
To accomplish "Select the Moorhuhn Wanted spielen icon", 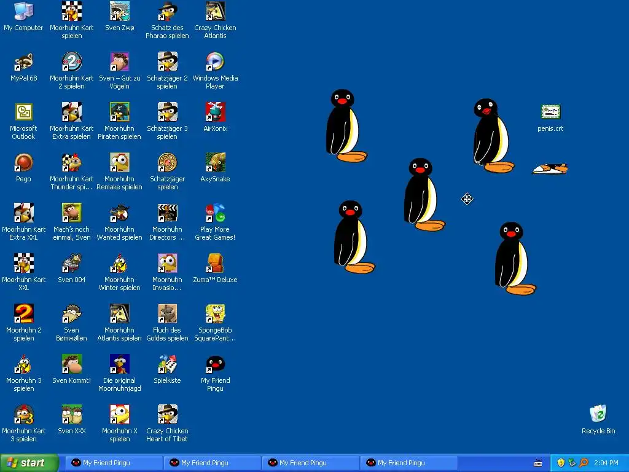I will pyautogui.click(x=120, y=213).
